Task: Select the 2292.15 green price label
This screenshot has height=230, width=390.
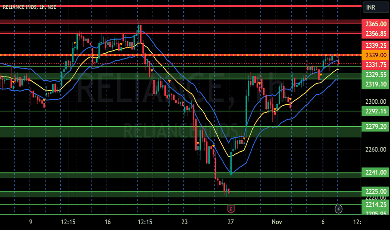Action: click(x=376, y=111)
